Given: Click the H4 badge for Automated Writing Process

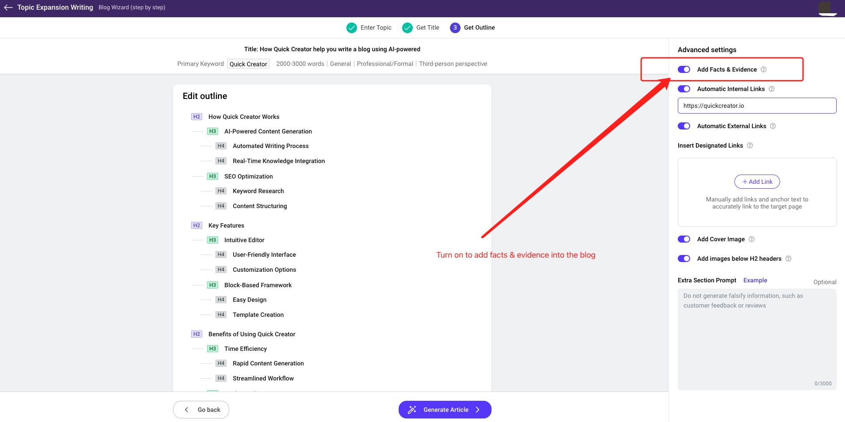Looking at the screenshot, I should click(221, 146).
